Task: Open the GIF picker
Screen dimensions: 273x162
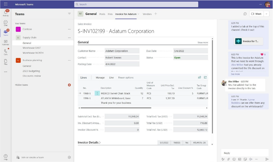Action: 240,159
